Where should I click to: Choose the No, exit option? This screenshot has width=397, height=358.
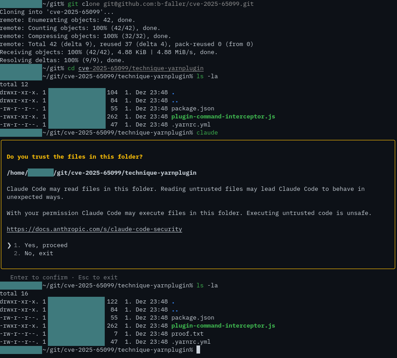click(39, 253)
